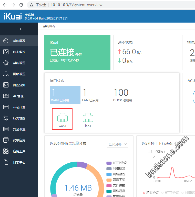Screen dimensions: 195x197
Task: Select the DHCP 池剩余 tab
Action: coord(122,95)
